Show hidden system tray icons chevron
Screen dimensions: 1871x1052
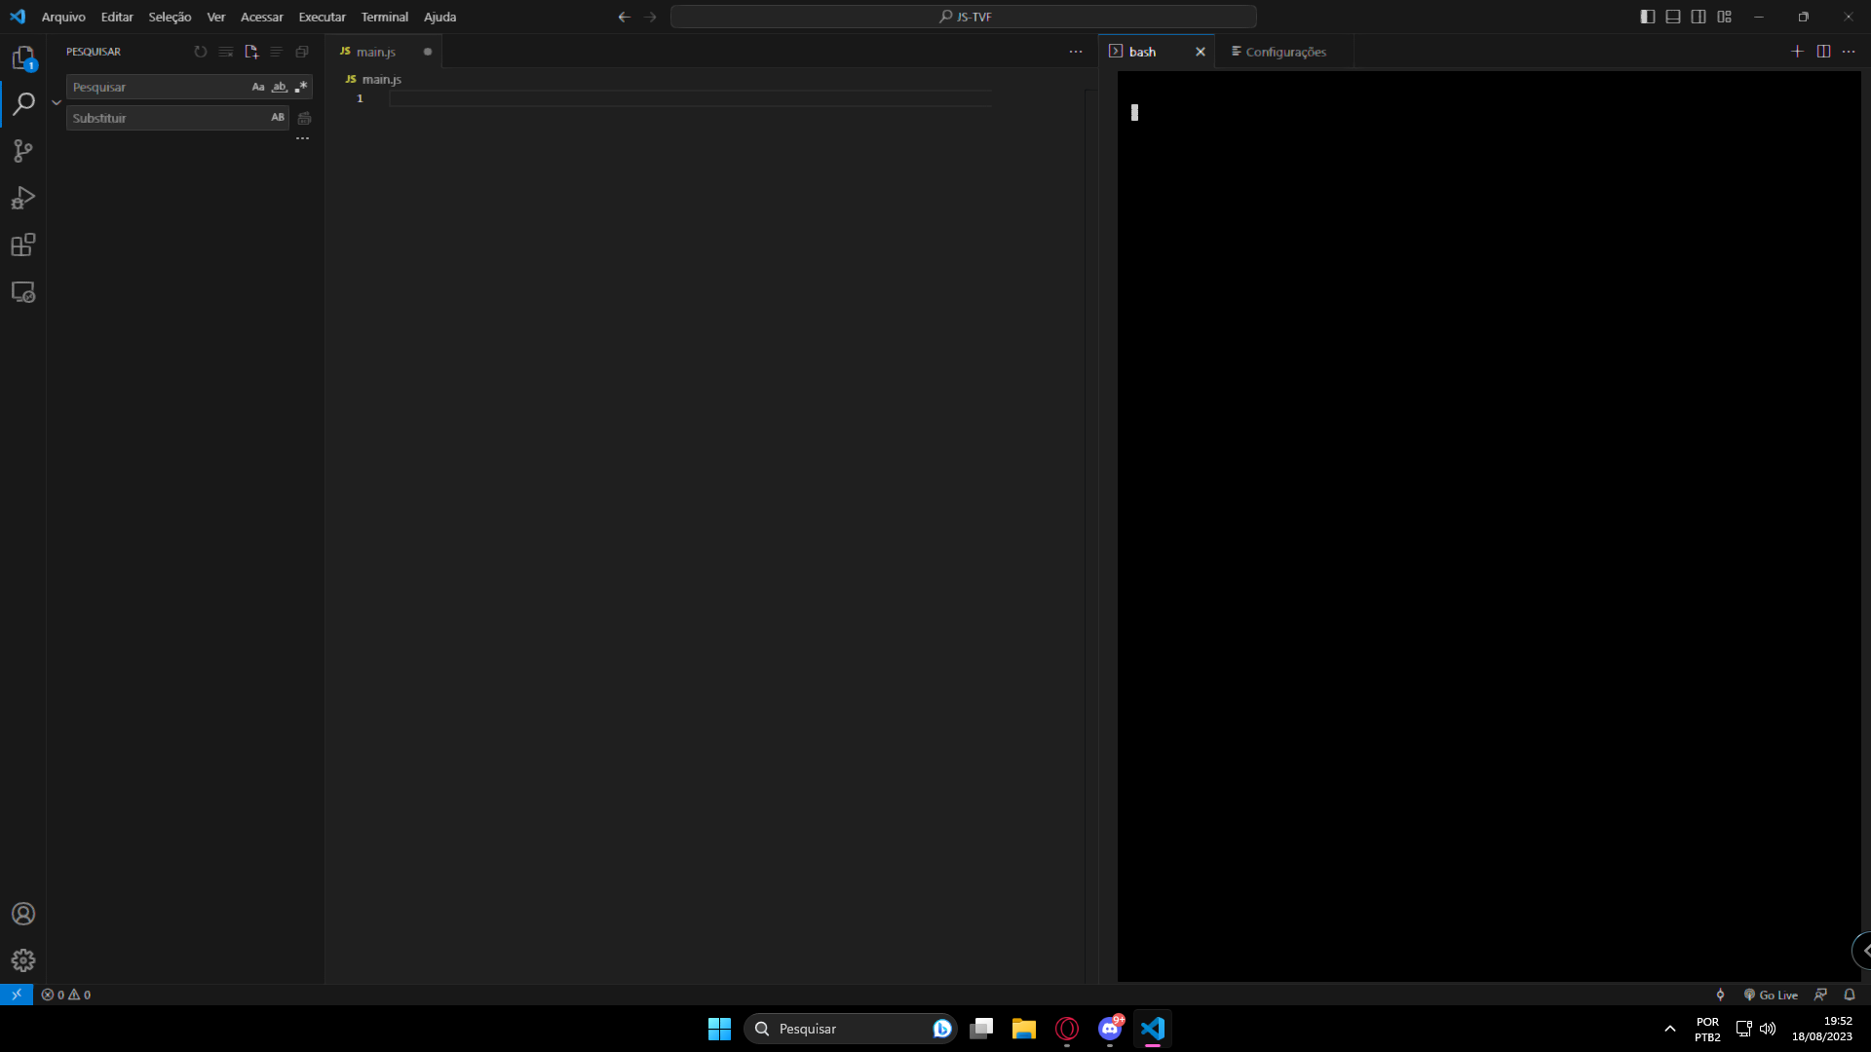click(x=1670, y=1029)
